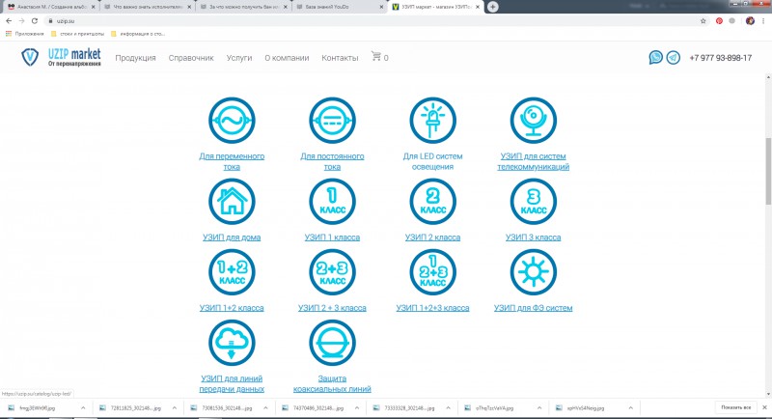Open стоки и принтшопы bookmark folder
The image size is (772, 419).
[78, 34]
